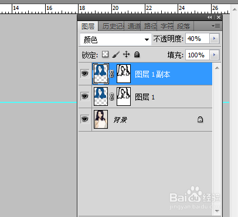
Task: Select 图层 1 layer thumbnail
Action: click(101, 97)
